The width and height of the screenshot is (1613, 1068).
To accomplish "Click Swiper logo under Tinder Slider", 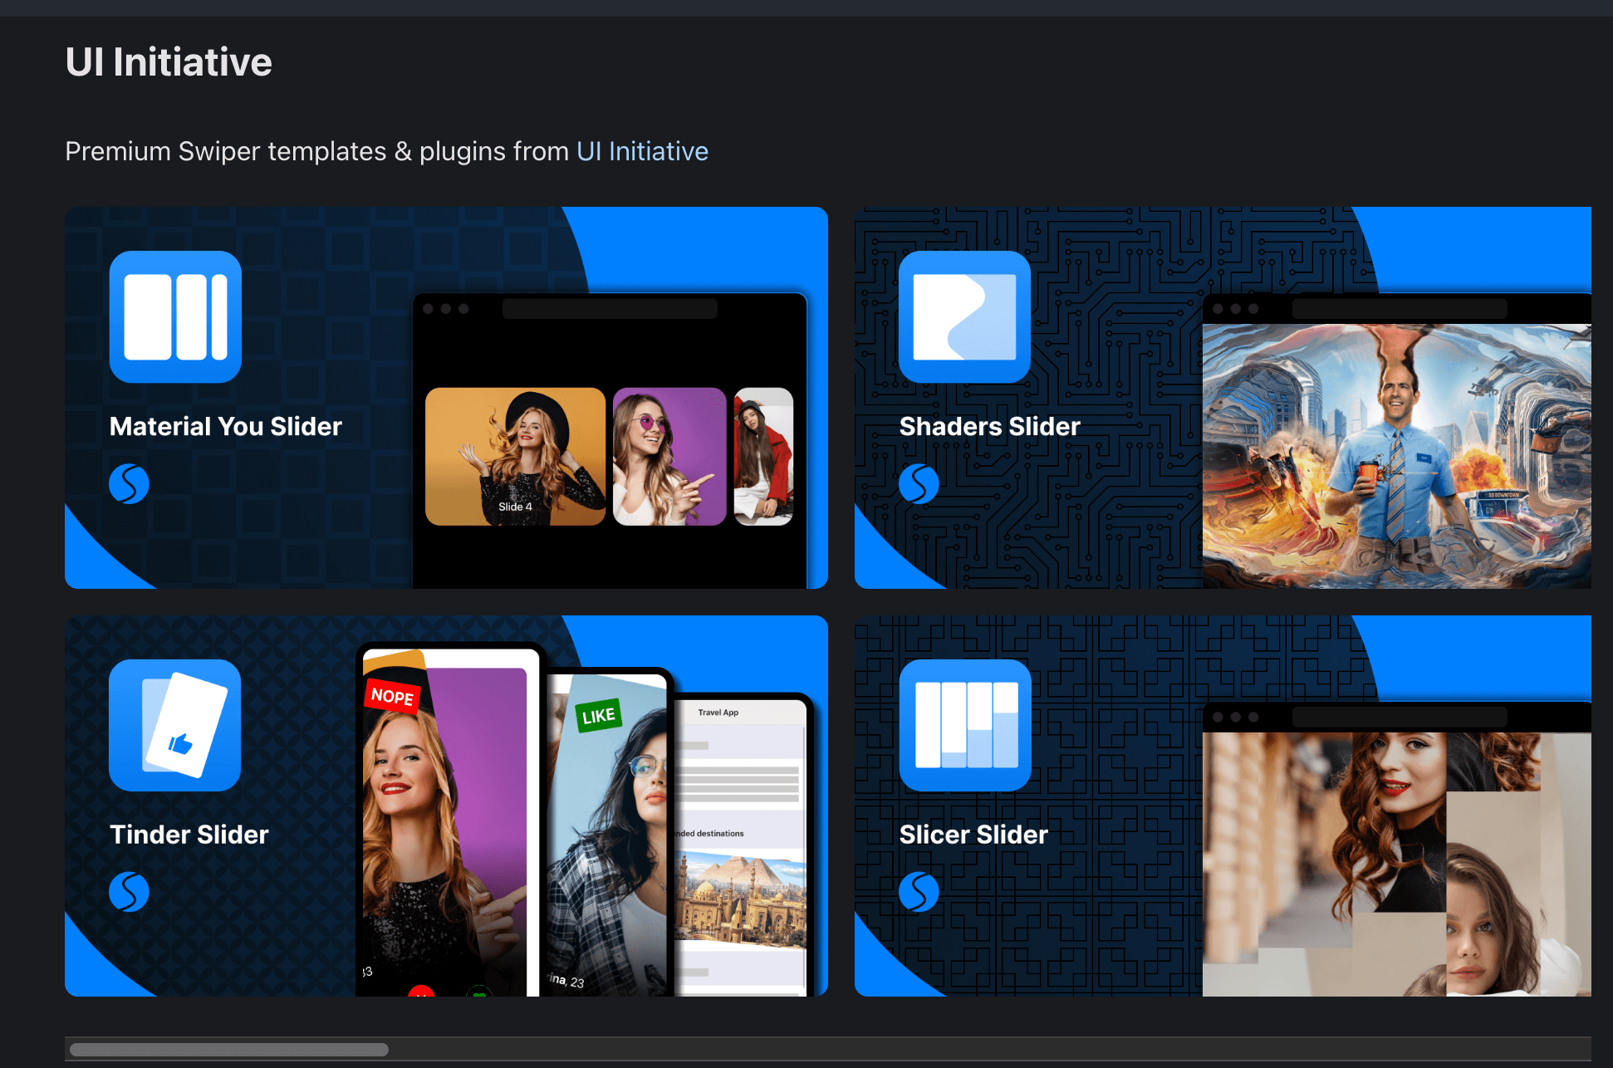I will pos(129,892).
